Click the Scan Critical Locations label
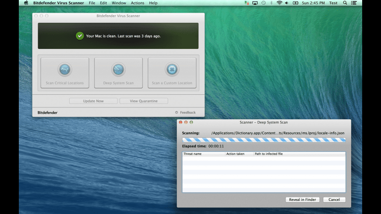381x214 pixels. click(x=65, y=83)
